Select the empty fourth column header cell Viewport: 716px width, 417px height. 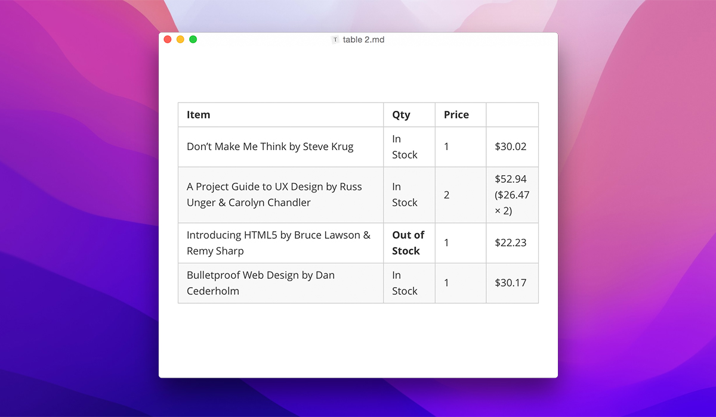(x=512, y=114)
